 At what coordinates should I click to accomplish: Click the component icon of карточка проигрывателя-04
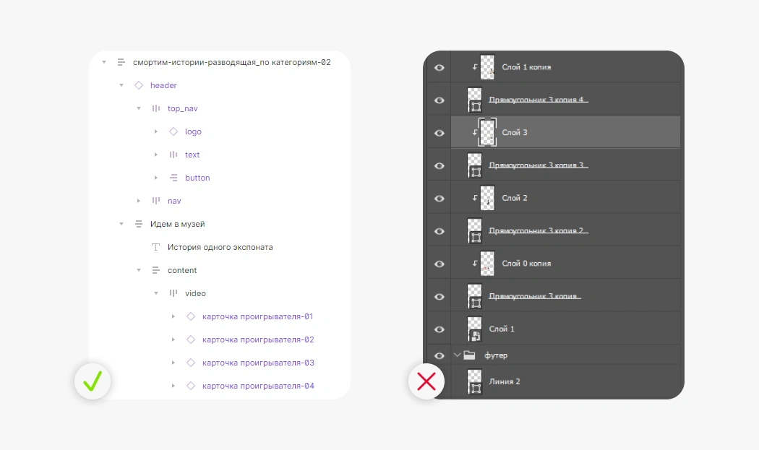pos(191,386)
